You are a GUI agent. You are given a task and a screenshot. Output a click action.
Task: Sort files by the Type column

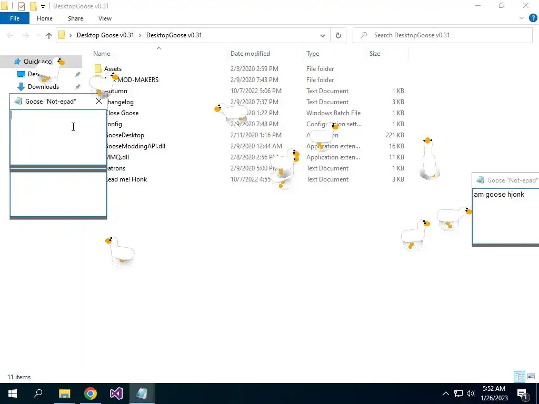[313, 54]
